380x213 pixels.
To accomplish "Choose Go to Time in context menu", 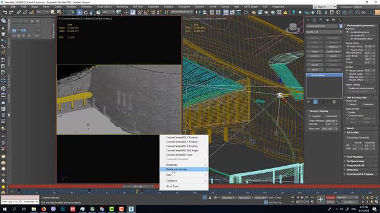I will (x=184, y=186).
